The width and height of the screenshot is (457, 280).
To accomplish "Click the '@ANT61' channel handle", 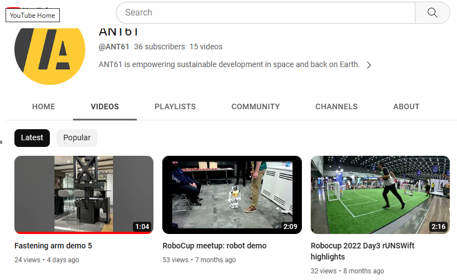I will point(114,47).
